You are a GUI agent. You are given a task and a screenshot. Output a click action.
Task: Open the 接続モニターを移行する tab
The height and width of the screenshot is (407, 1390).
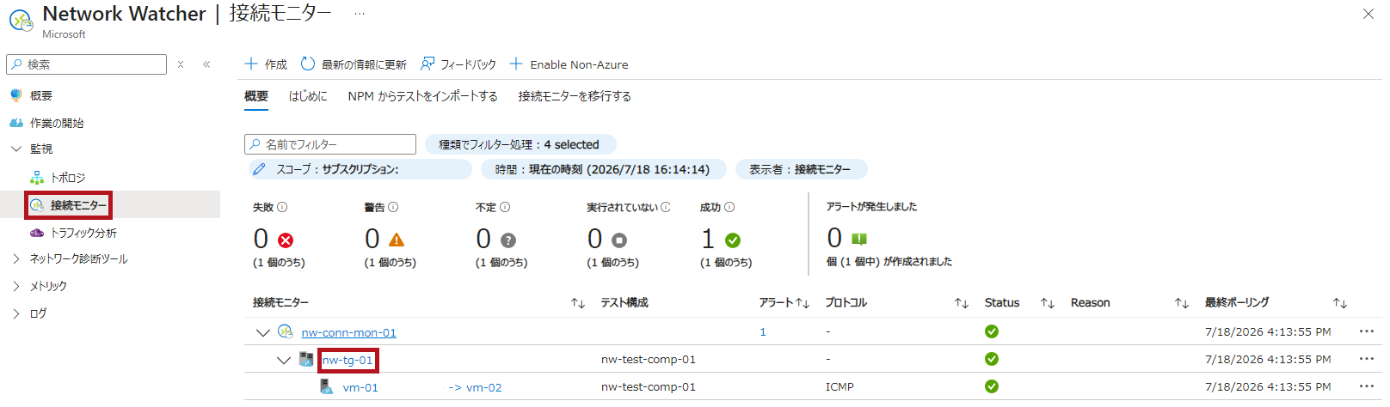(x=575, y=96)
